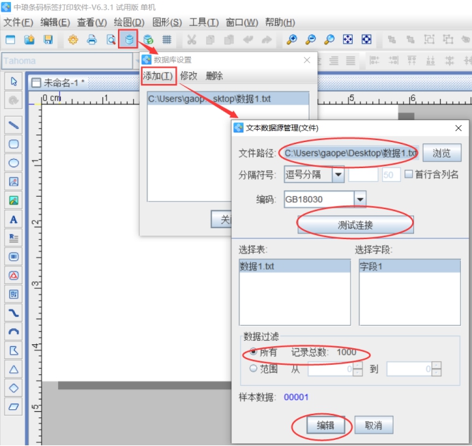Click the 文件路径 input field
Screen dimensions: 472x446
tap(350, 152)
